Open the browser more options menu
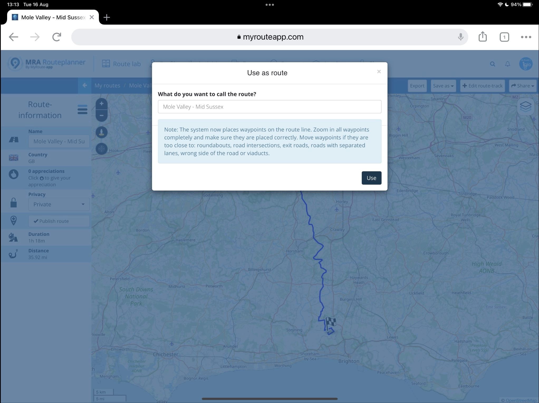Image resolution: width=539 pixels, height=403 pixels. click(x=526, y=37)
